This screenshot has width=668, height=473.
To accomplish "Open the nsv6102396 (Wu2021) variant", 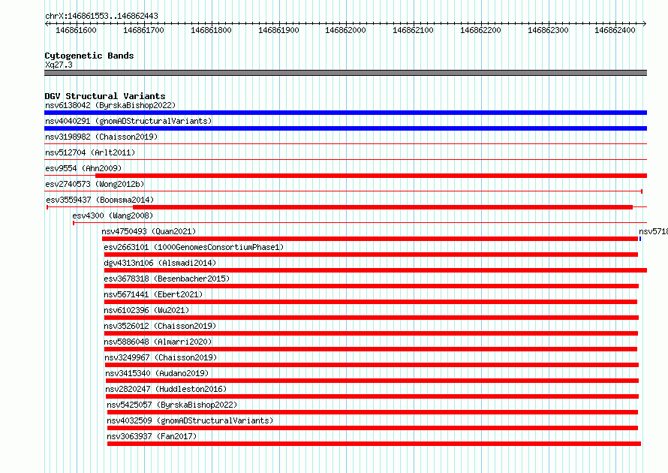I will click(x=146, y=310).
